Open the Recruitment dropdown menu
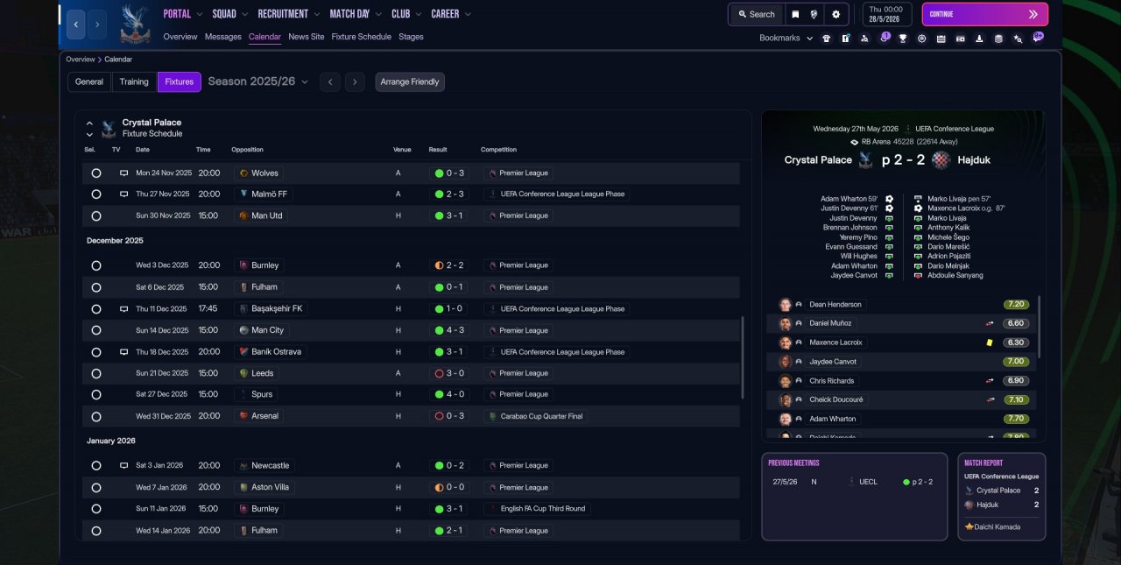1121x565 pixels. [289, 14]
